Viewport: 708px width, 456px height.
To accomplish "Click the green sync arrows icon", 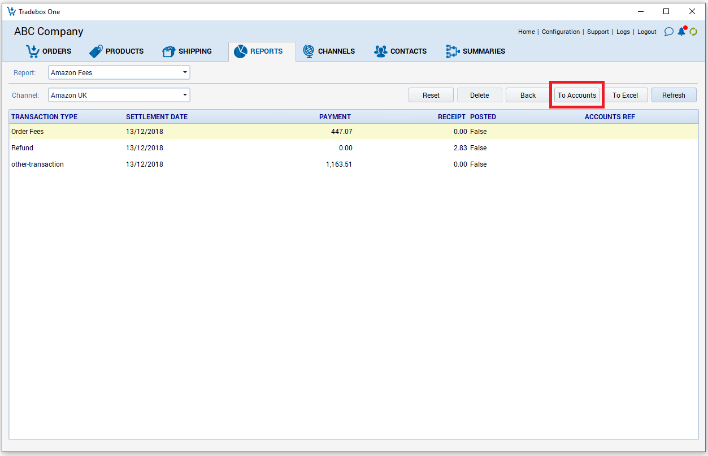I will point(693,32).
